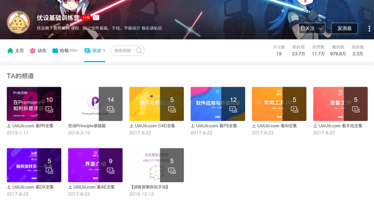
Task: Open link 上 UiiiUiii.com 看AE全集
Action: [91, 187]
